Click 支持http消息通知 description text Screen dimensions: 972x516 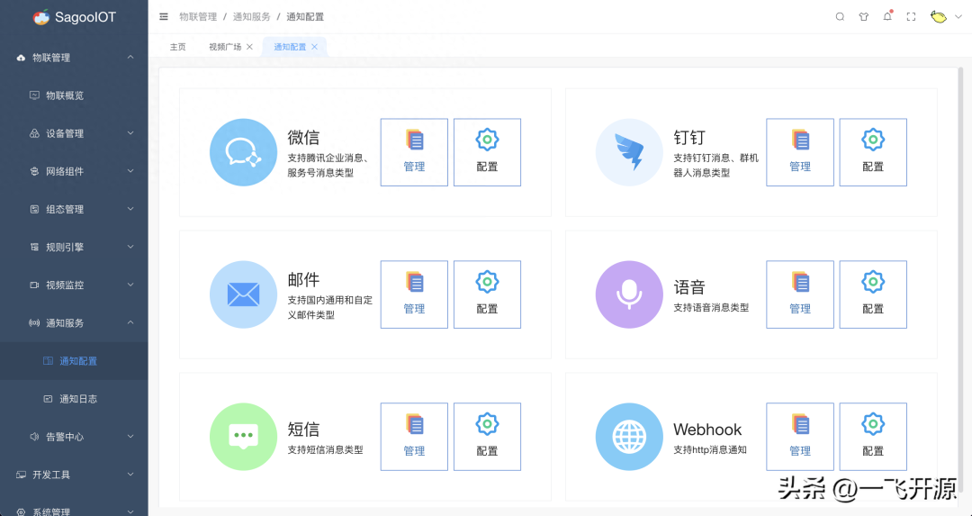point(710,449)
